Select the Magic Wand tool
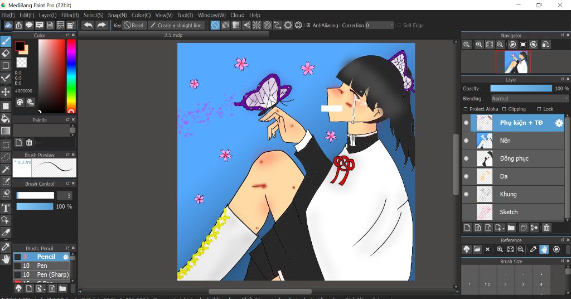Image resolution: width=571 pixels, height=299 pixels. 6,170
